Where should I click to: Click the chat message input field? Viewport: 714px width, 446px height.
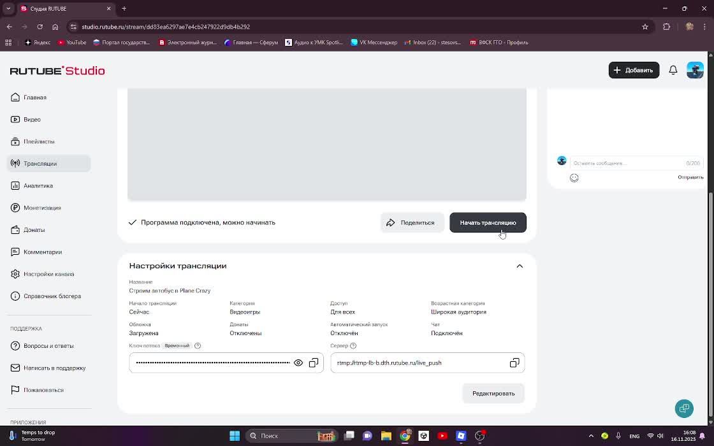click(x=636, y=163)
